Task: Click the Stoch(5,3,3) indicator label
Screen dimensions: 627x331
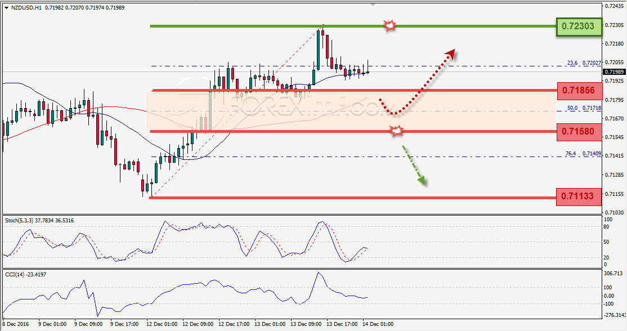Action: pos(39,220)
